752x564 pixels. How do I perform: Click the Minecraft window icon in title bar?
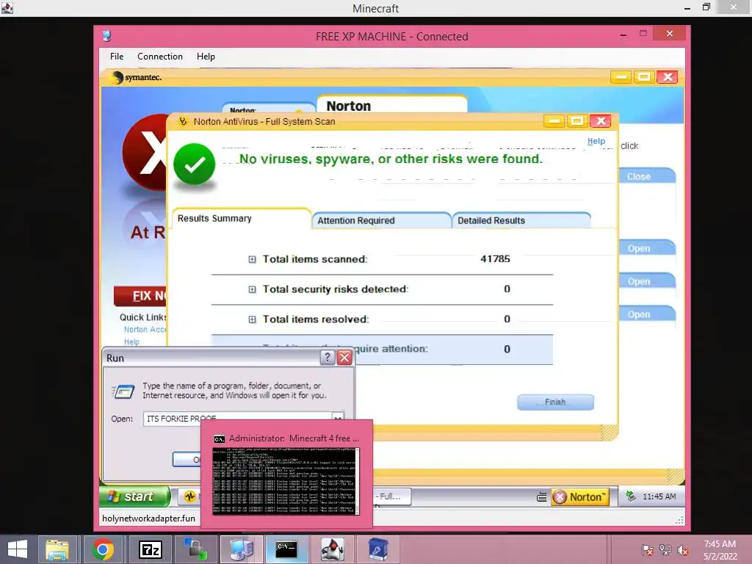click(7, 8)
